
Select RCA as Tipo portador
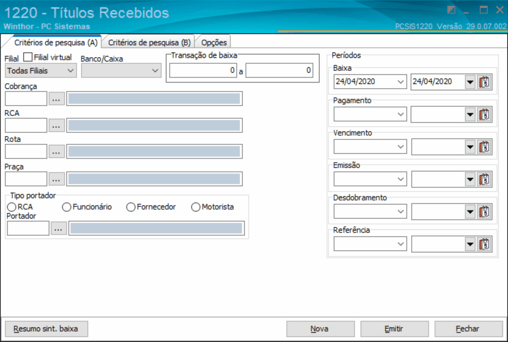[x=12, y=207]
